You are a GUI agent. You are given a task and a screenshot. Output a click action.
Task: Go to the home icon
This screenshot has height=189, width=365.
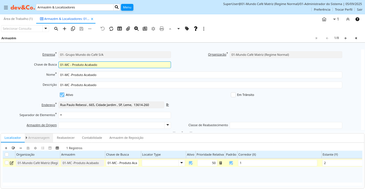(x=324, y=19)
